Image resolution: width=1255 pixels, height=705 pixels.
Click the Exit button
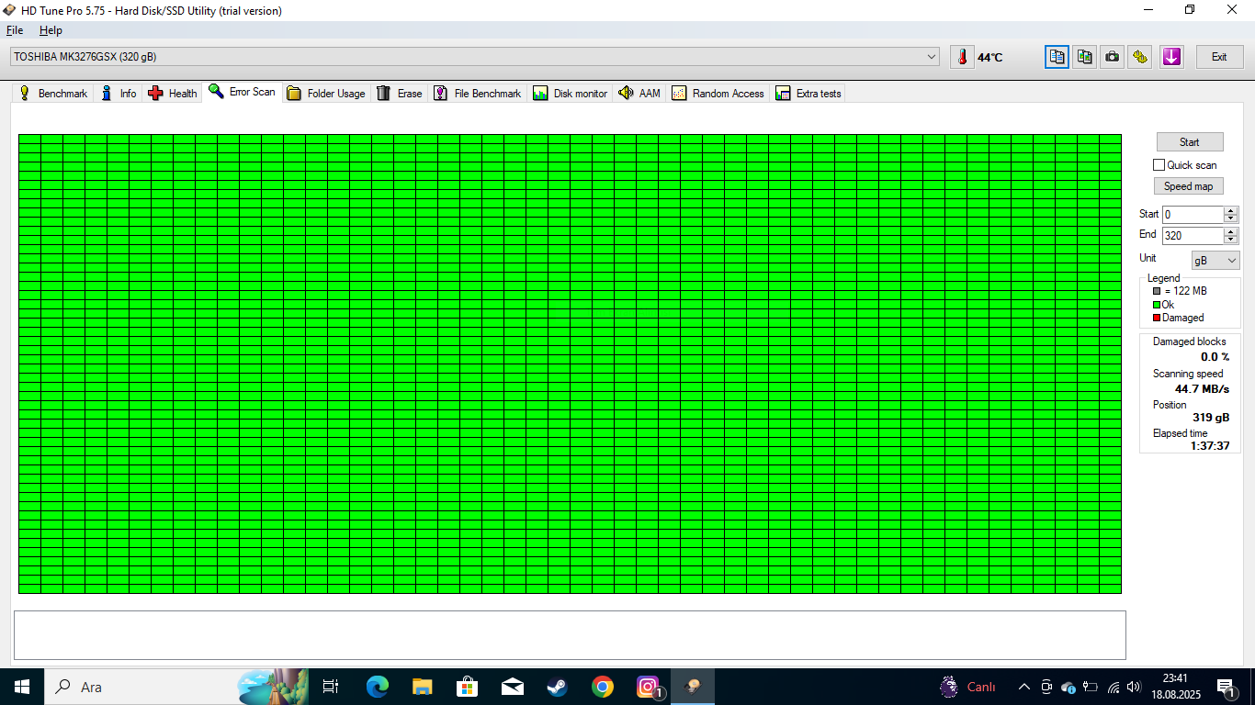tap(1219, 57)
